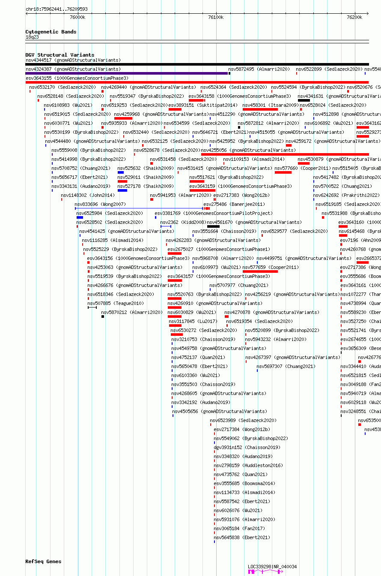
Task: Select the long red bar of esv3643155
Action: (197, 82)
